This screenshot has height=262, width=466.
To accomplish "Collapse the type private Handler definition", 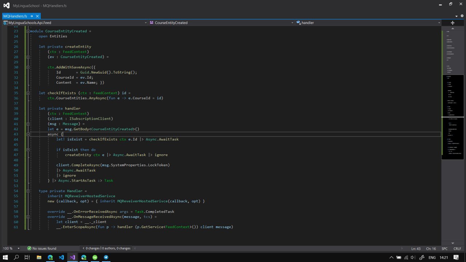I will (x=28, y=191).
